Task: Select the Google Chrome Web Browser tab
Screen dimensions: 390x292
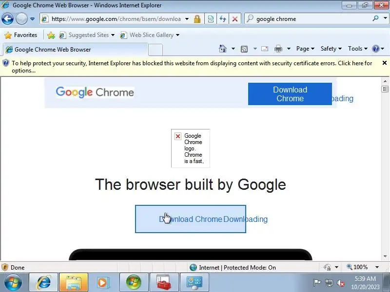Action: pyautogui.click(x=76, y=50)
